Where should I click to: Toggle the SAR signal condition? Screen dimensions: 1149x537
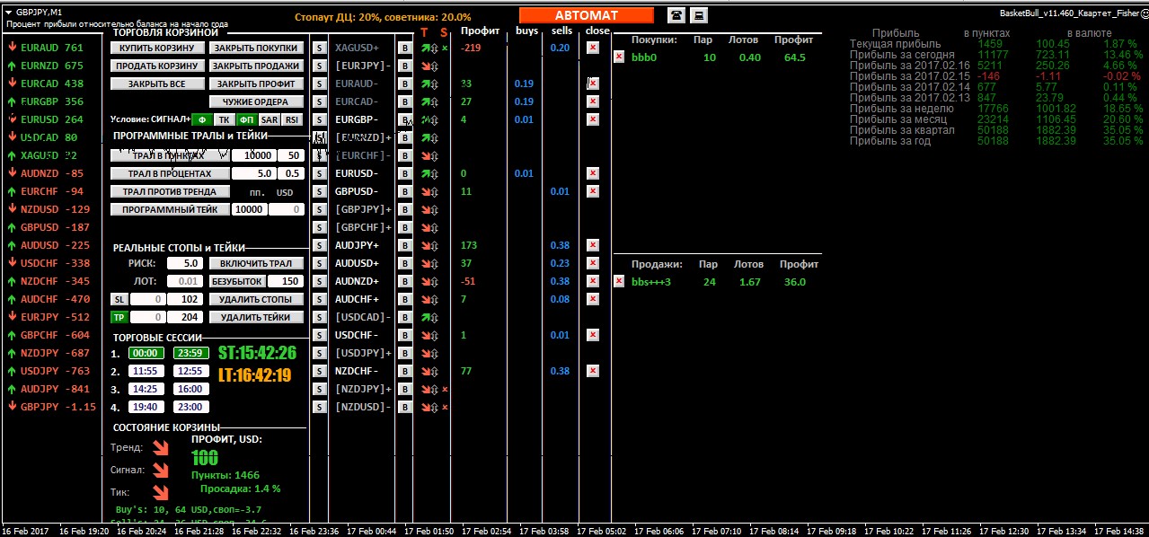coord(270,119)
